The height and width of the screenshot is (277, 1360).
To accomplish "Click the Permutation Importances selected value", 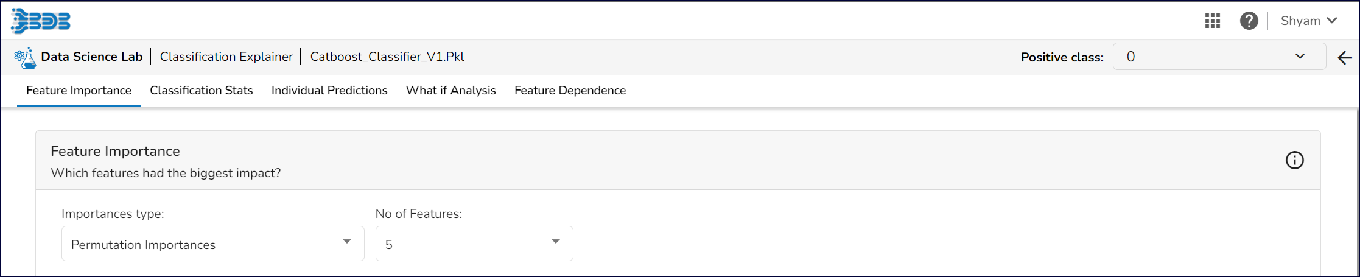I will [144, 245].
